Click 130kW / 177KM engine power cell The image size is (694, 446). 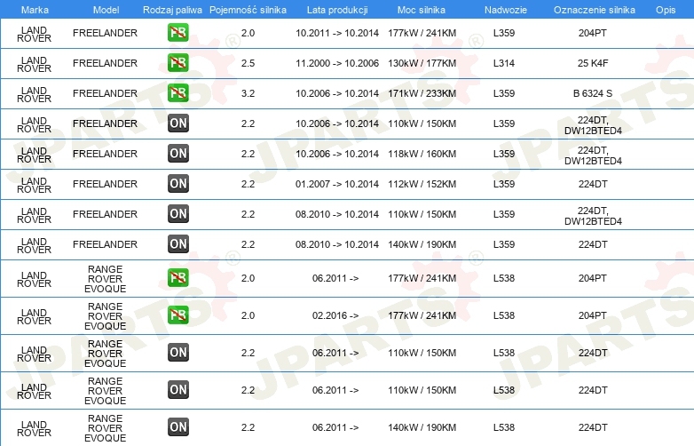point(422,63)
